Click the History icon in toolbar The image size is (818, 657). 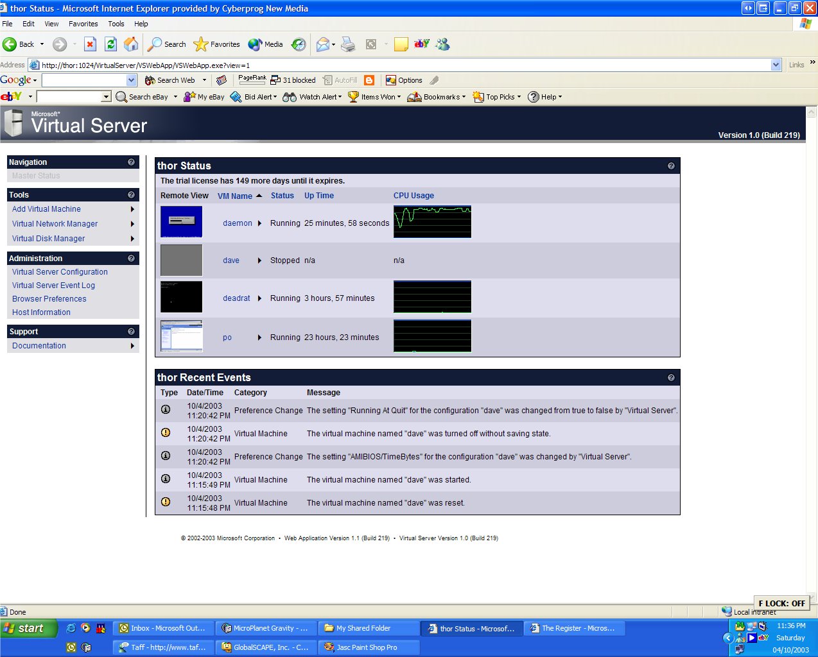click(299, 44)
